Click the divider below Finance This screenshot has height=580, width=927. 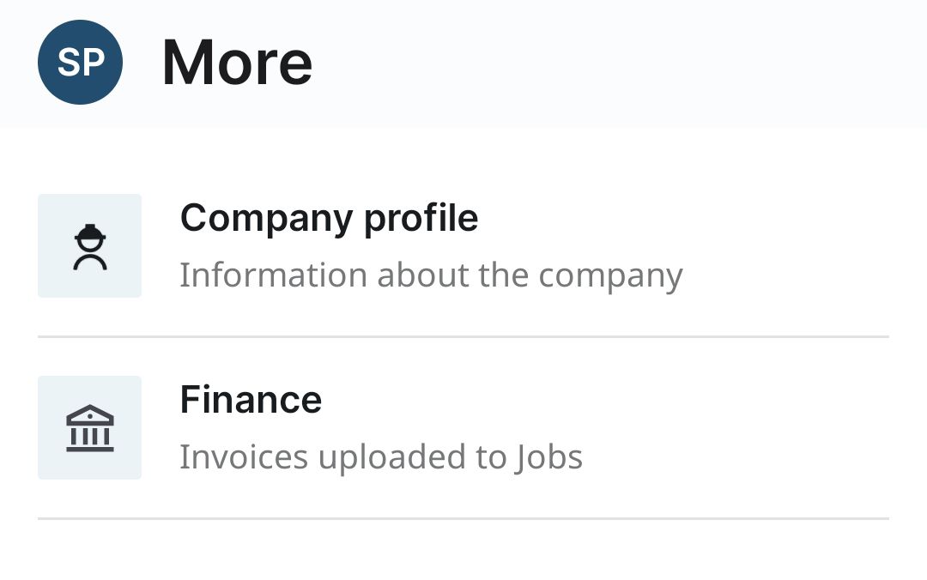(463, 518)
